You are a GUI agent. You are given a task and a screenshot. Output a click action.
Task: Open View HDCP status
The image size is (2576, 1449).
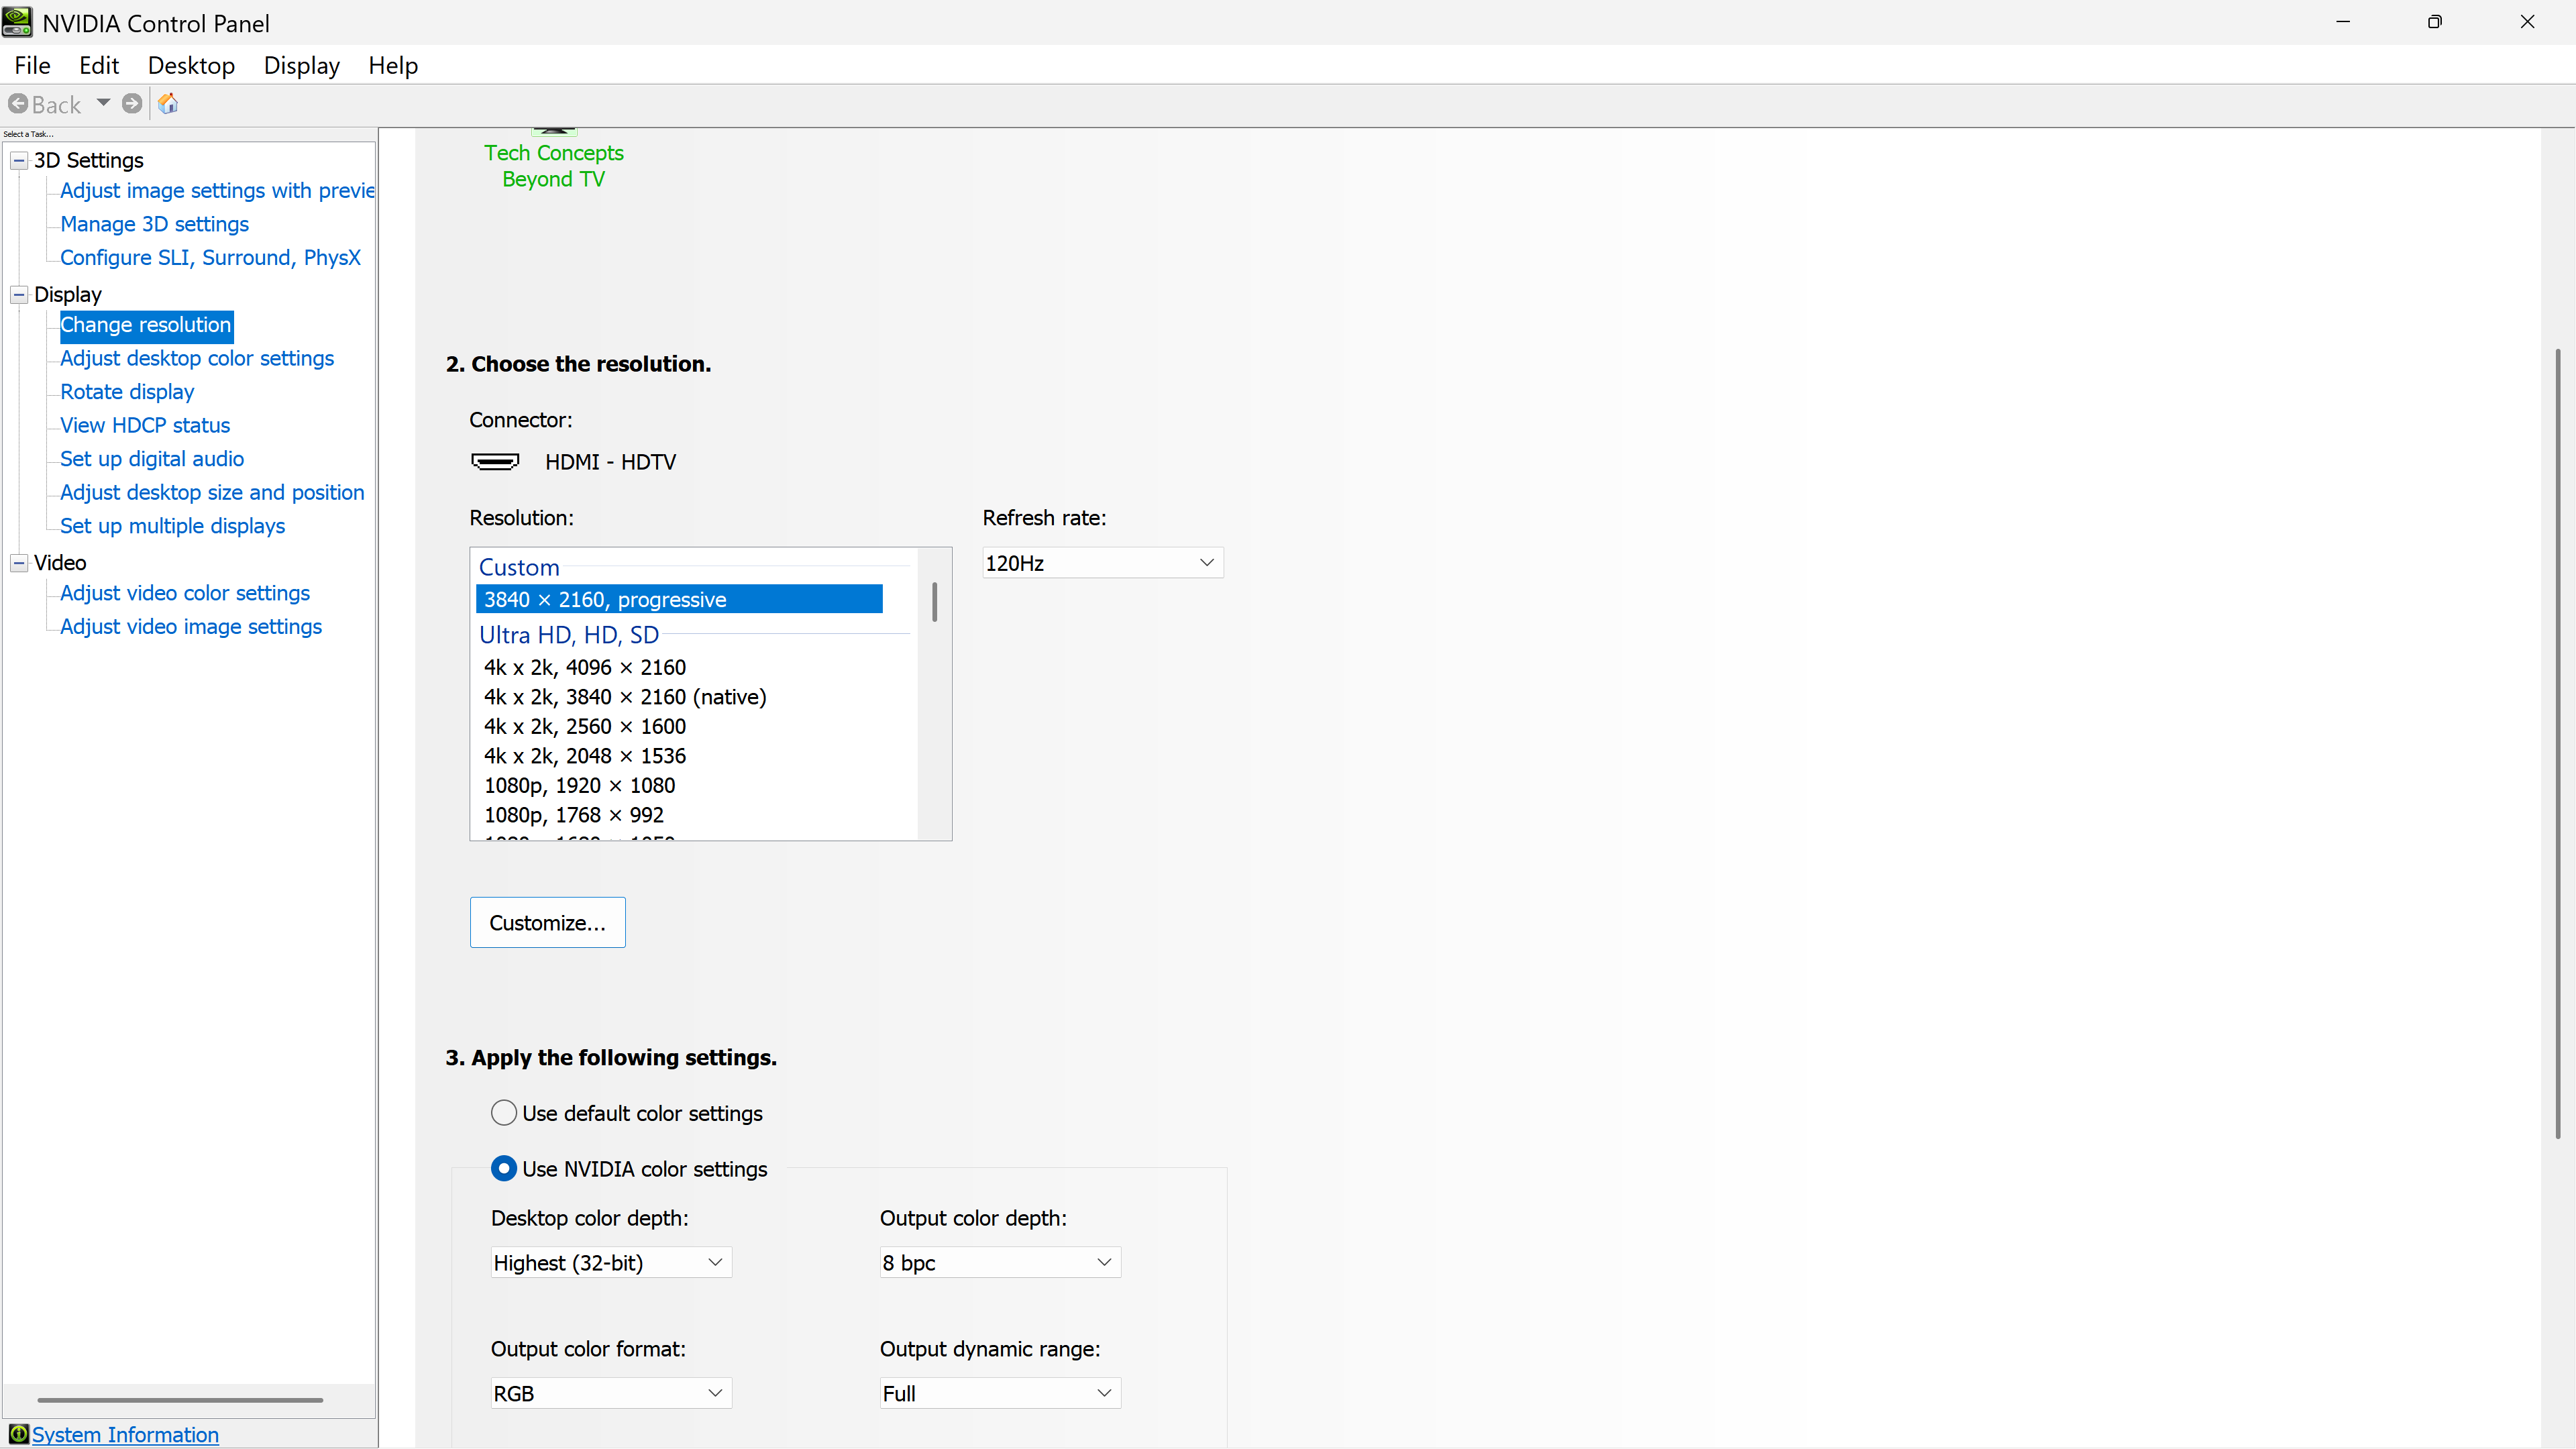[145, 425]
